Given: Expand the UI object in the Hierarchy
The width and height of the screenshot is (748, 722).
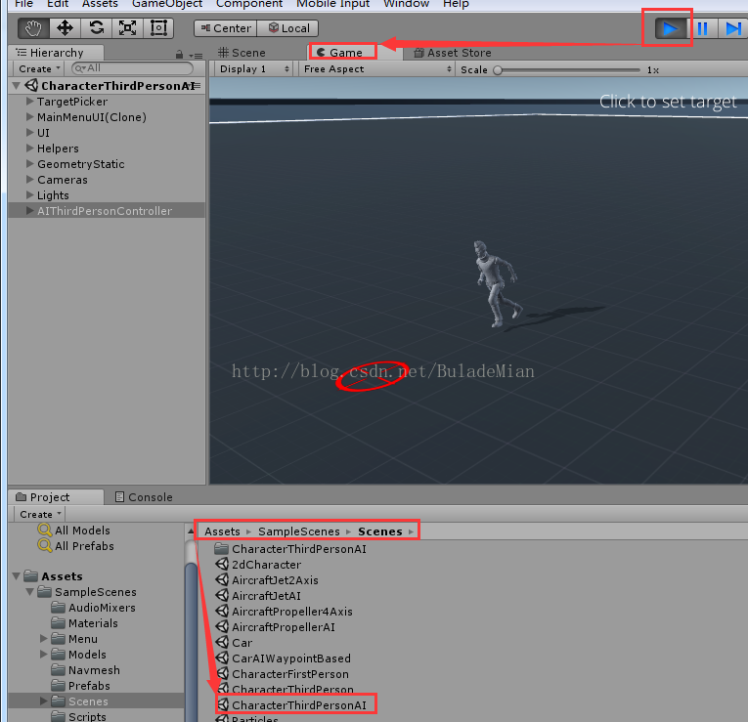Looking at the screenshot, I should pos(29,133).
